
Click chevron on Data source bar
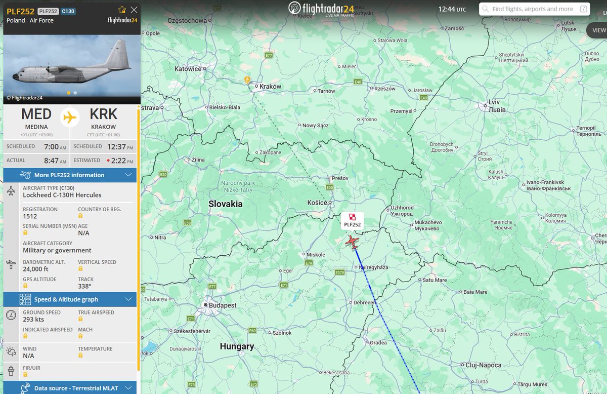pos(128,388)
